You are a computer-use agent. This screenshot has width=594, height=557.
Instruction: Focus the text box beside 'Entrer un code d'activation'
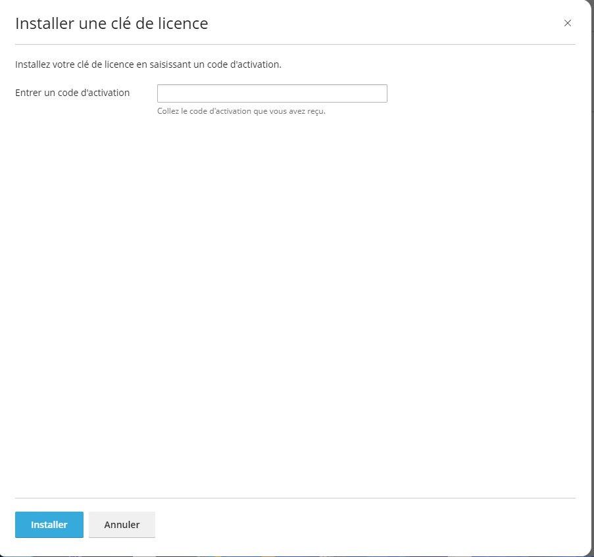pyautogui.click(x=272, y=93)
